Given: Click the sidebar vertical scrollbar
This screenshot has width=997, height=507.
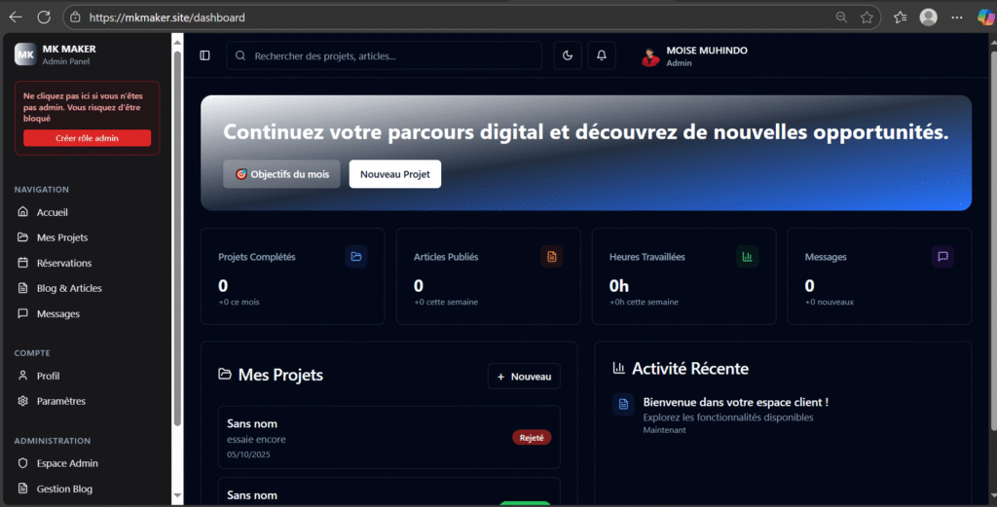Looking at the screenshot, I should (177, 234).
